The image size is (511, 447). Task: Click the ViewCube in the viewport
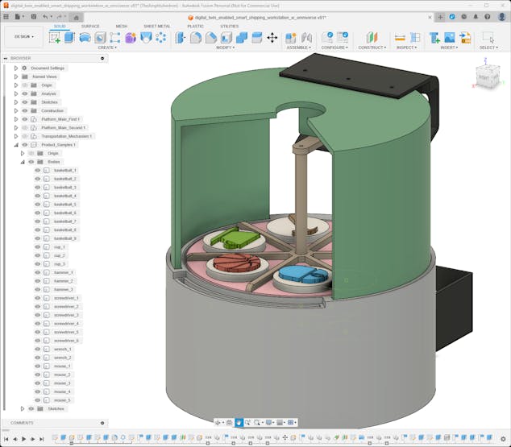click(483, 77)
